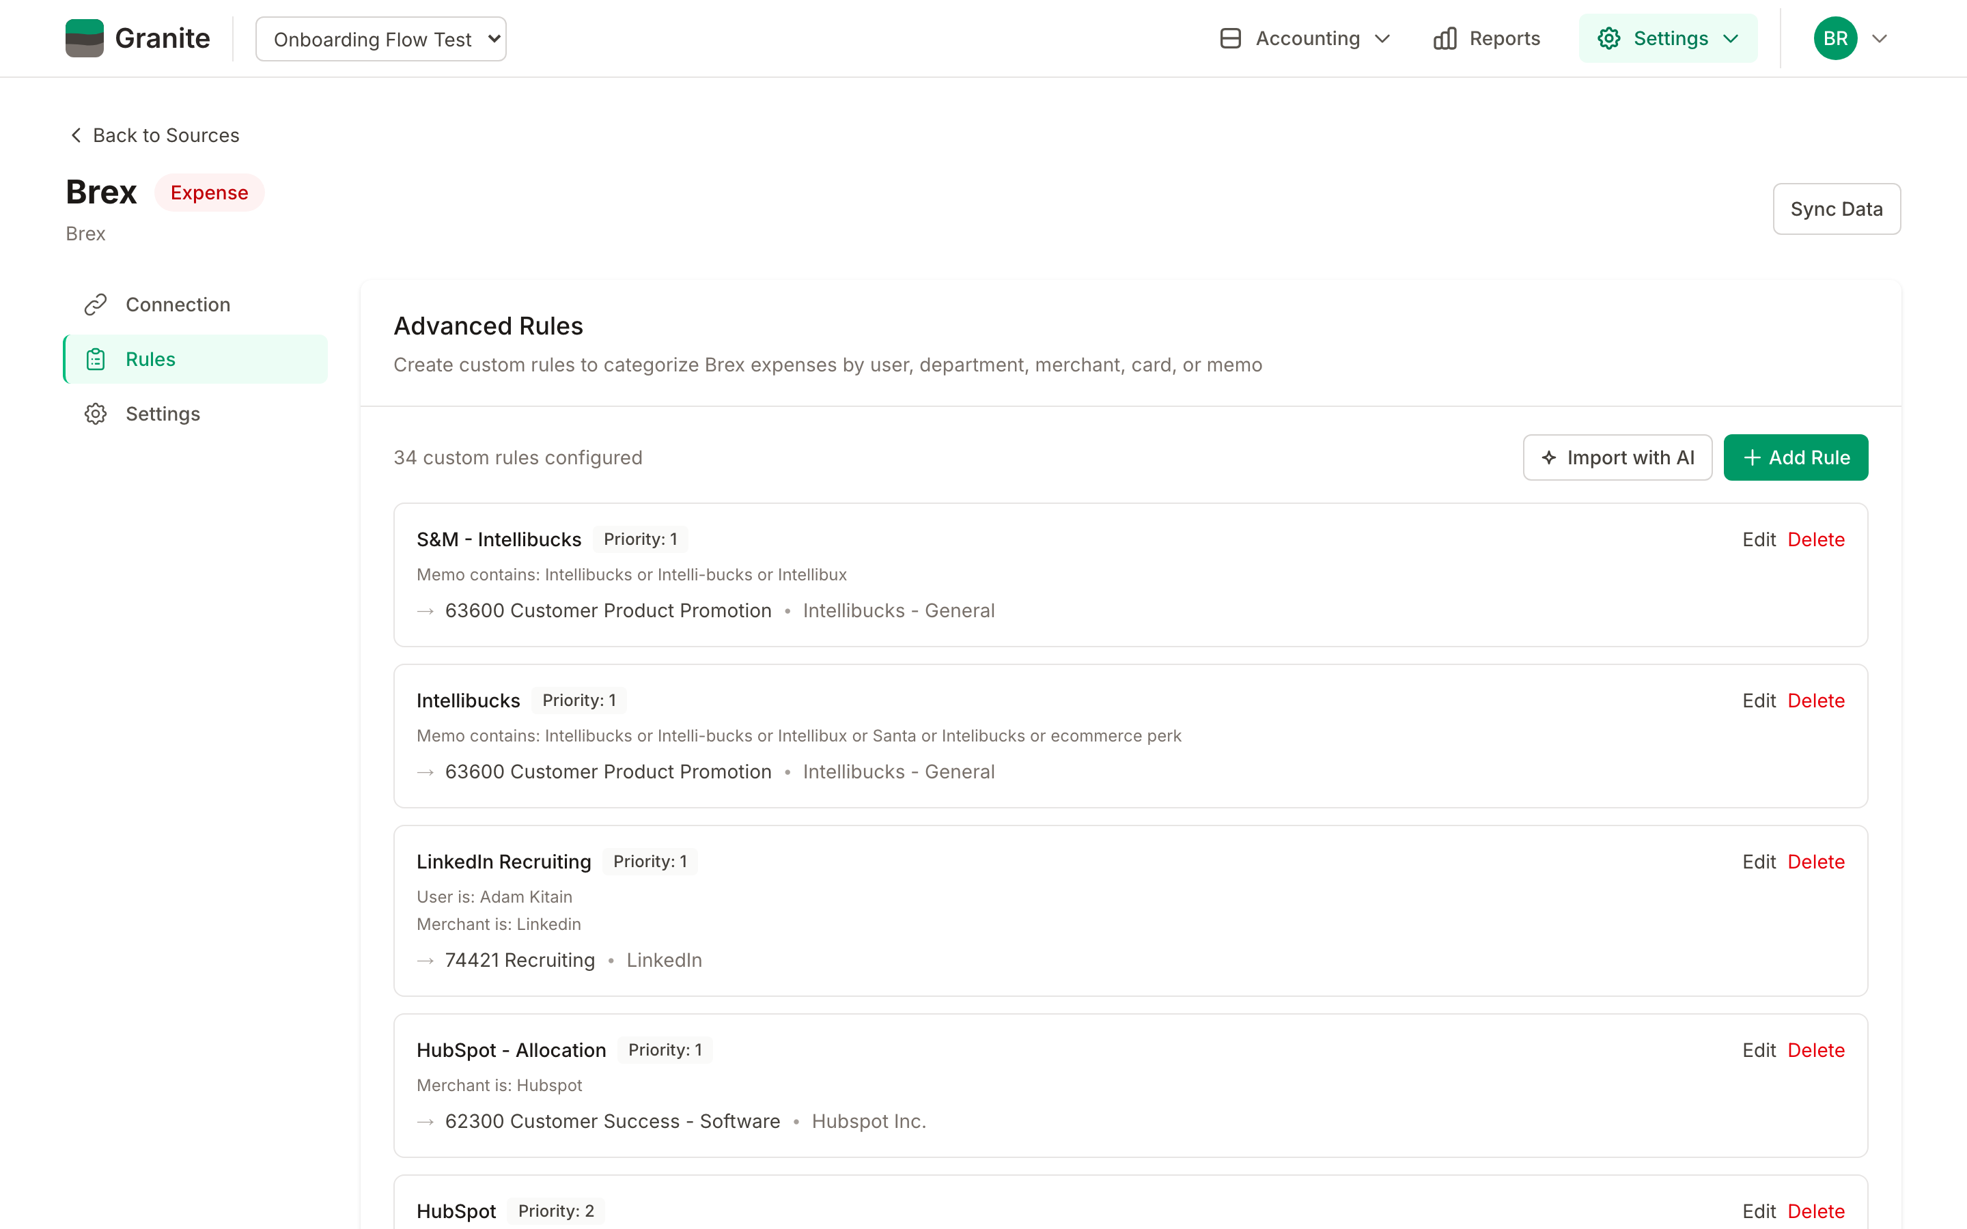Open the Reports page
This screenshot has height=1229, width=1967.
[1487, 38]
